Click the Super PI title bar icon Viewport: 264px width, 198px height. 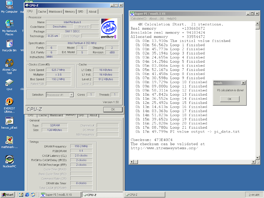click(x=132, y=14)
